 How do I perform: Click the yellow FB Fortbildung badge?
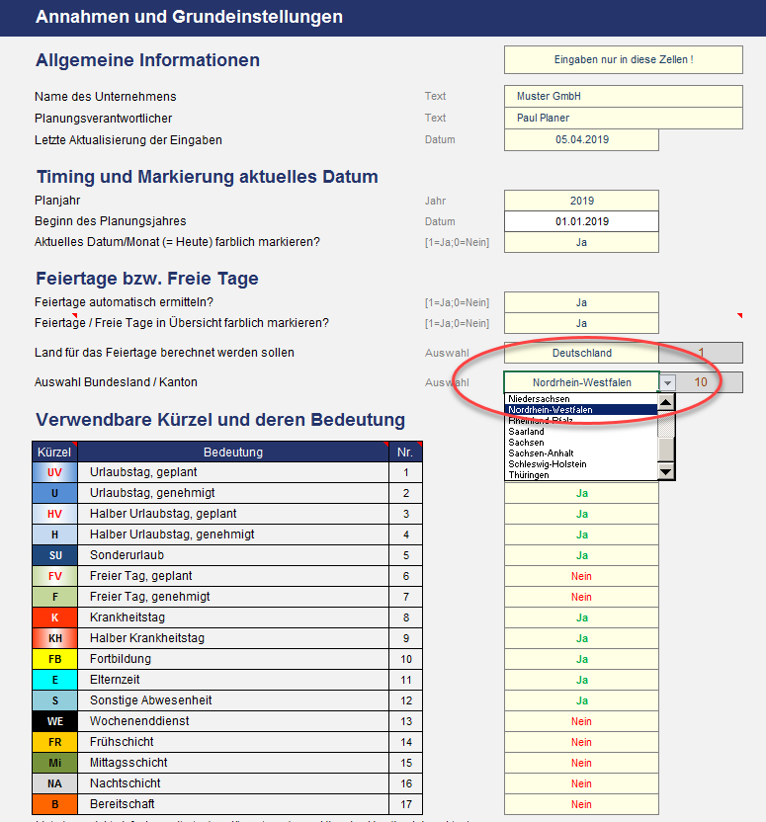[x=54, y=659]
